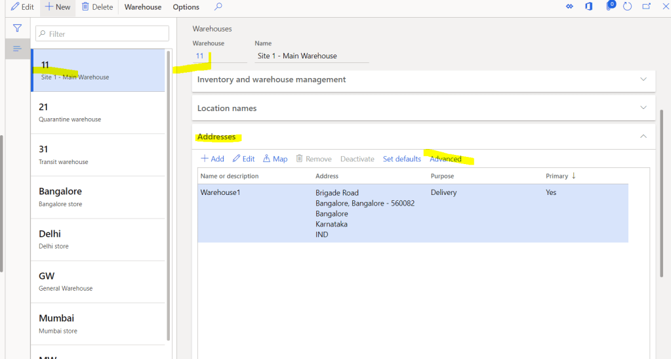Sort by the Primary column header
Image resolution: width=671 pixels, height=359 pixels.
pyautogui.click(x=557, y=176)
